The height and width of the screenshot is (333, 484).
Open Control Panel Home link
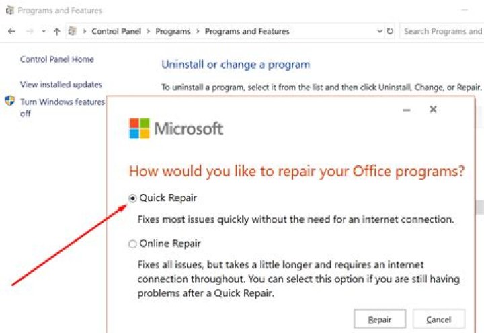tap(57, 59)
